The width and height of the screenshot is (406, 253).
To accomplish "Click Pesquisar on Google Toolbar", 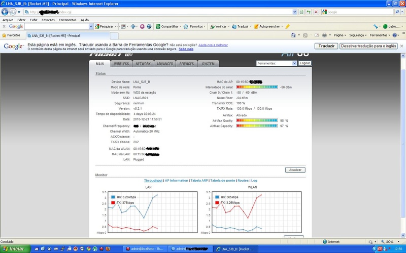I will click(105, 26).
